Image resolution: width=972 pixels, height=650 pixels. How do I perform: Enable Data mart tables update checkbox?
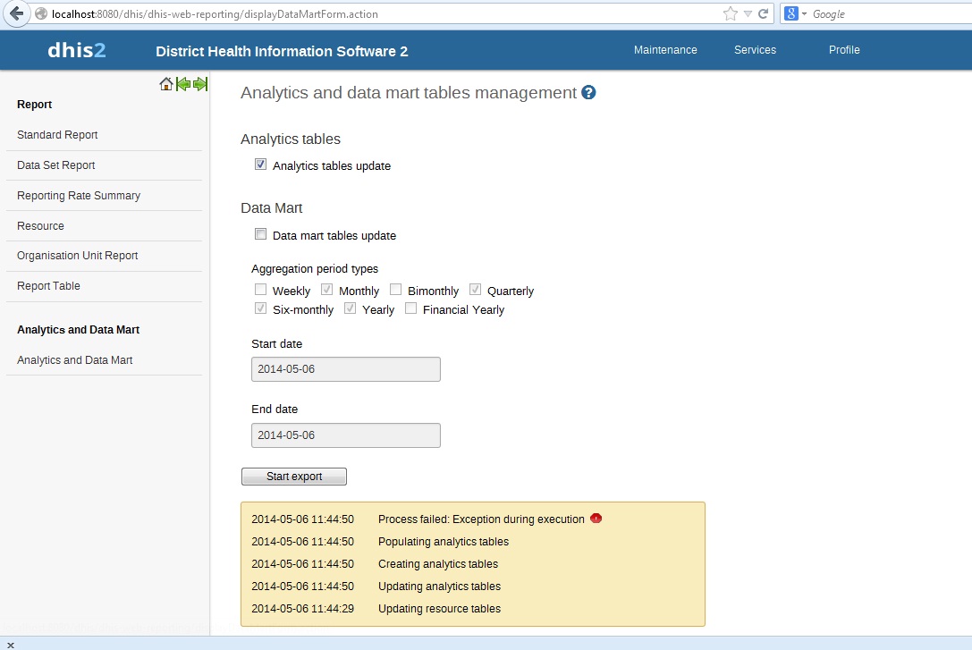(x=260, y=234)
